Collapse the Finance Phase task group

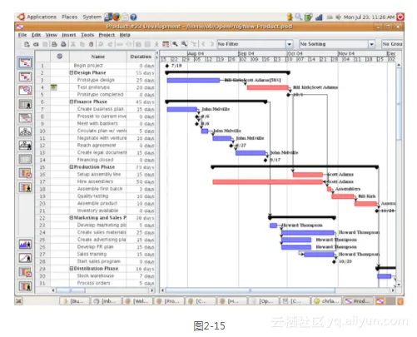coord(72,102)
